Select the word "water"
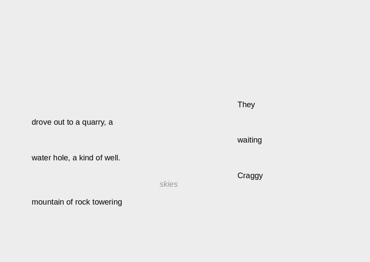The image size is (370, 262). click(x=41, y=158)
